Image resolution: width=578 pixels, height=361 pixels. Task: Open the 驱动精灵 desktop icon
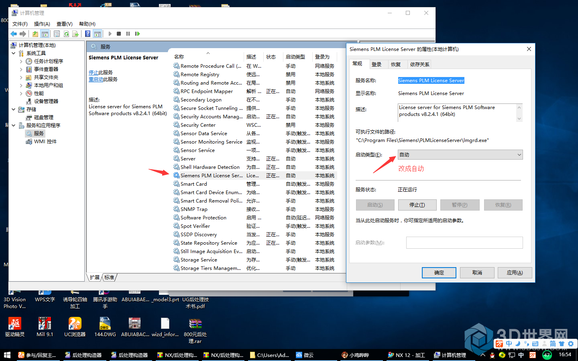[15, 327]
